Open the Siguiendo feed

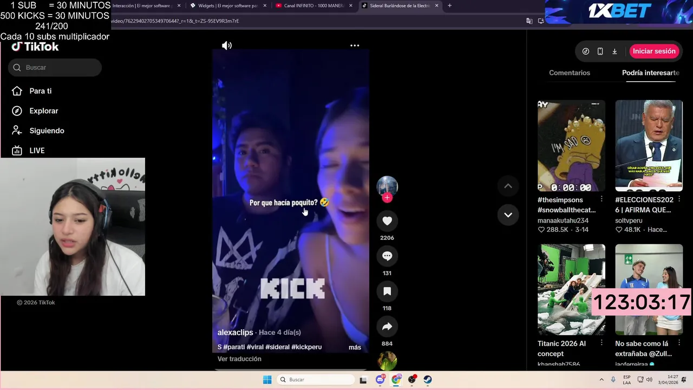pos(47,131)
